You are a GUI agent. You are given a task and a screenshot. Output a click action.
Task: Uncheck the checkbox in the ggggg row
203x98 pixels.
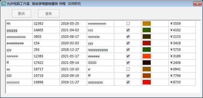coord(128,30)
